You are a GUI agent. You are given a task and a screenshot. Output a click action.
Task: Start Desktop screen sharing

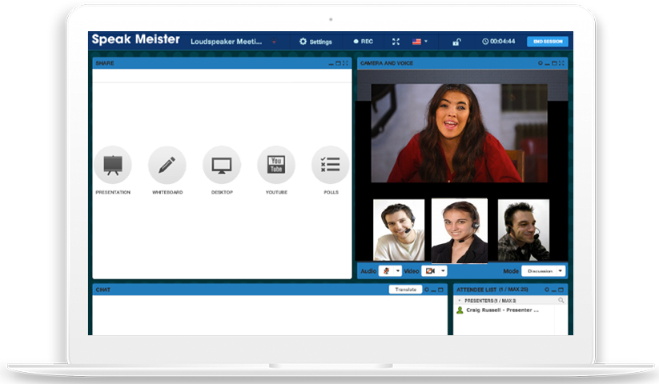[x=222, y=165]
